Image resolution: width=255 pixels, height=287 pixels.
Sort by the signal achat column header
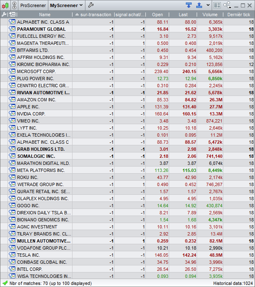(x=130, y=15)
